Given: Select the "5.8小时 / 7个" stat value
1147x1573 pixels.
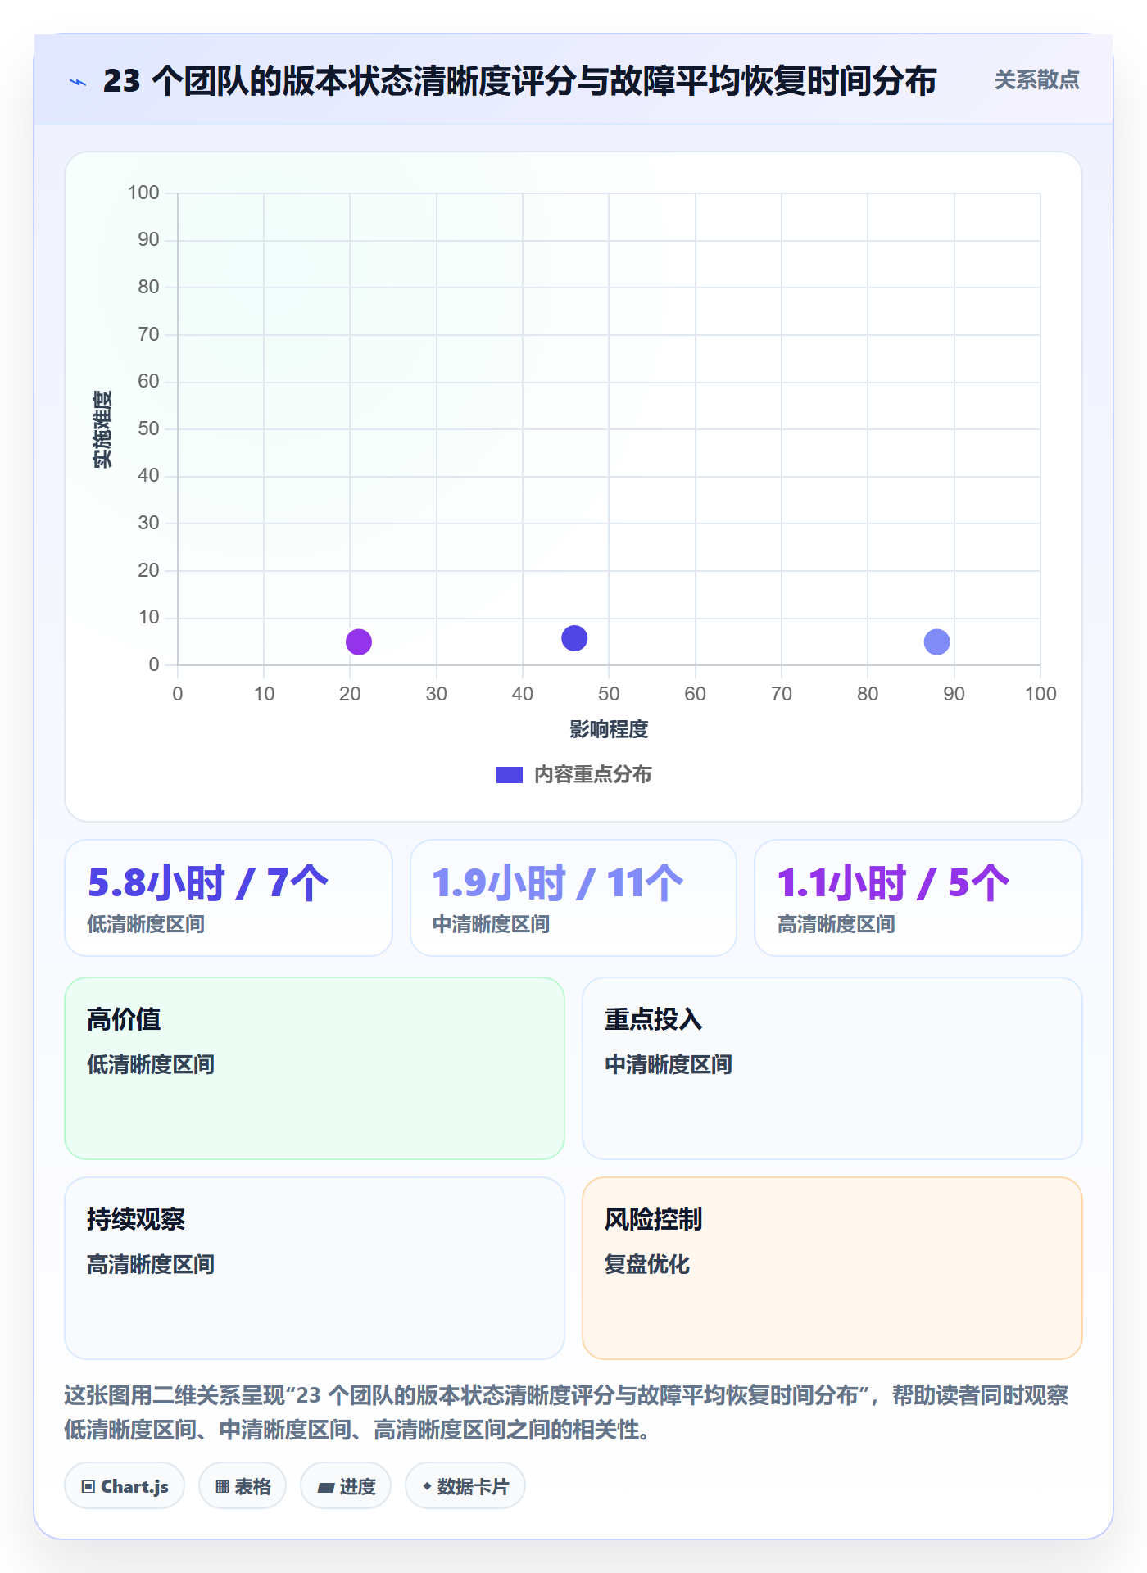Looking at the screenshot, I should (x=208, y=883).
